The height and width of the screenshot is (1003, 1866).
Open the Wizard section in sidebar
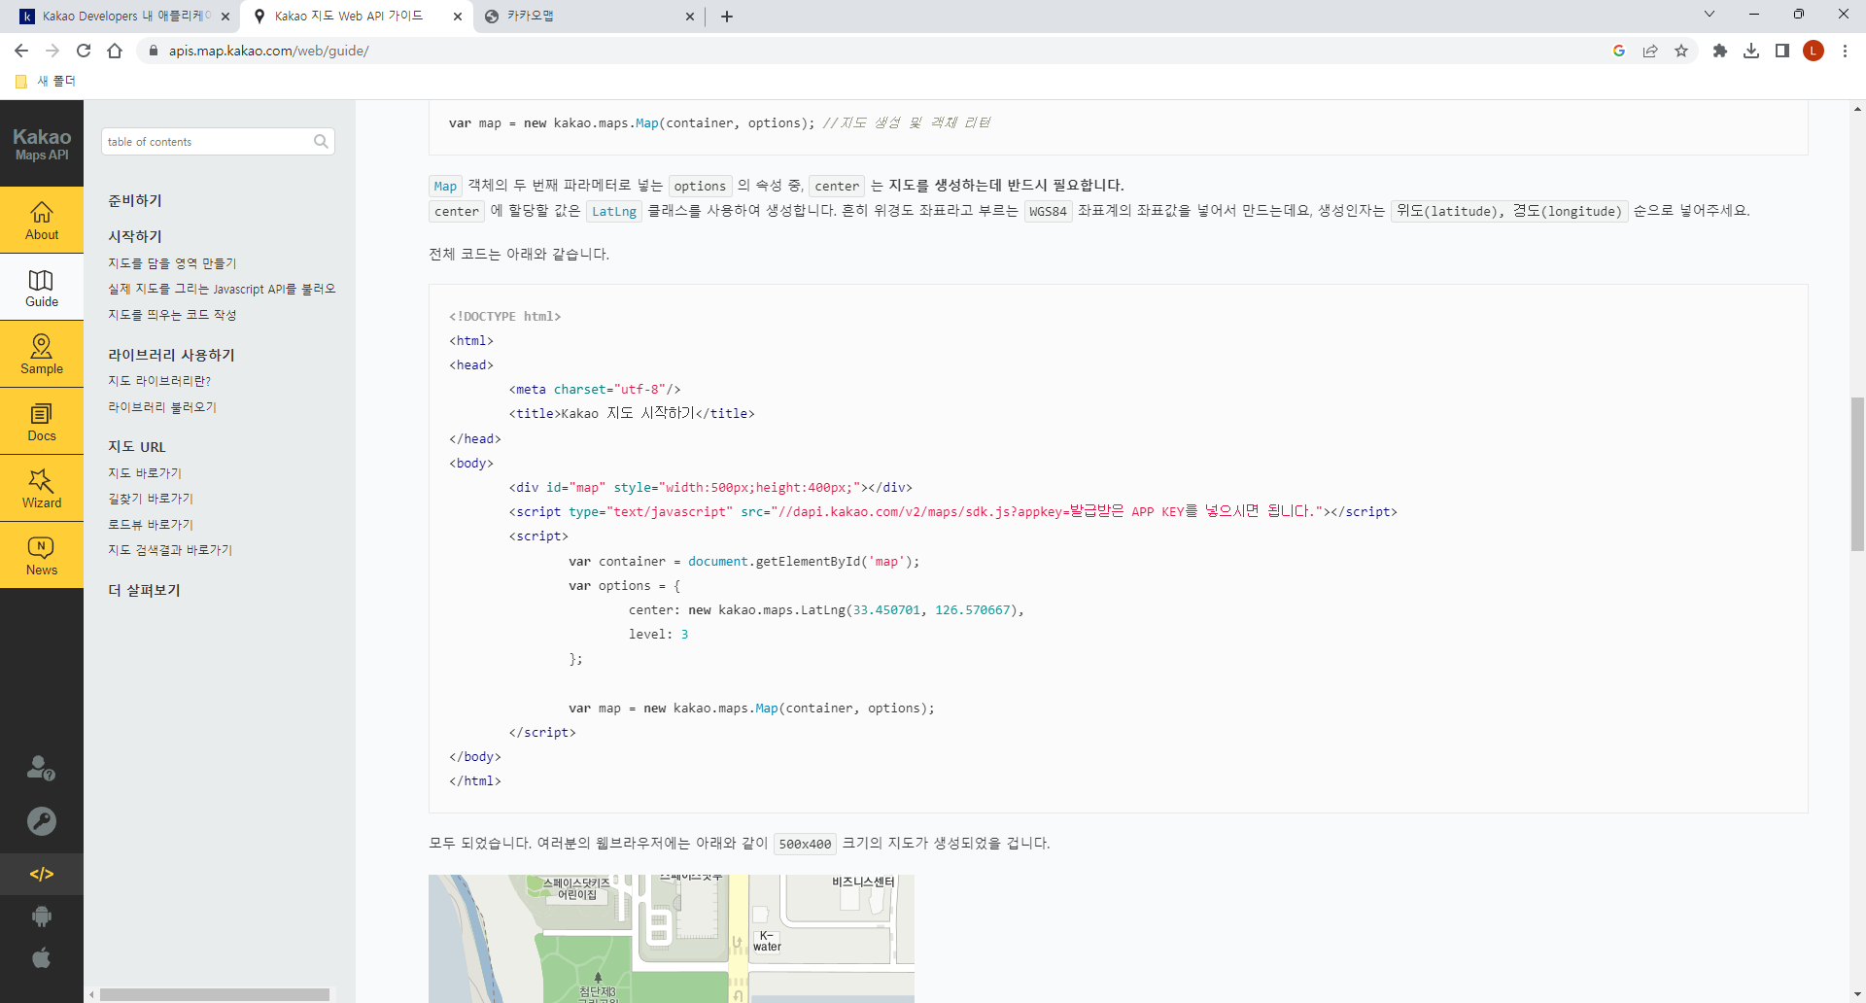(x=42, y=489)
